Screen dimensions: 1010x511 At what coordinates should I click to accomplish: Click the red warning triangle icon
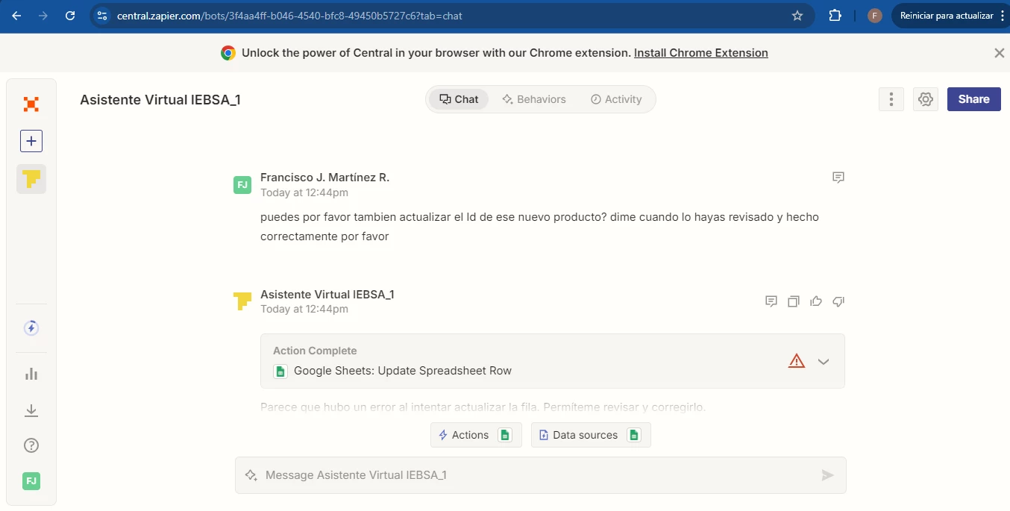tap(797, 361)
